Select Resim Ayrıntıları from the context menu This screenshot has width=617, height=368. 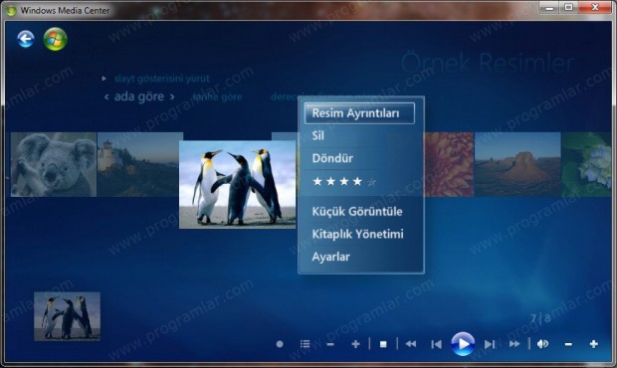[359, 113]
